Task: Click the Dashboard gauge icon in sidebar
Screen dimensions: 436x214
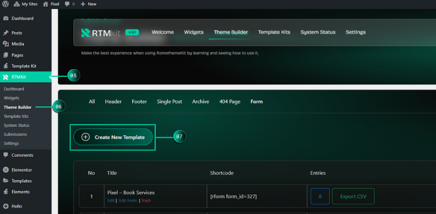Action: coord(5,19)
